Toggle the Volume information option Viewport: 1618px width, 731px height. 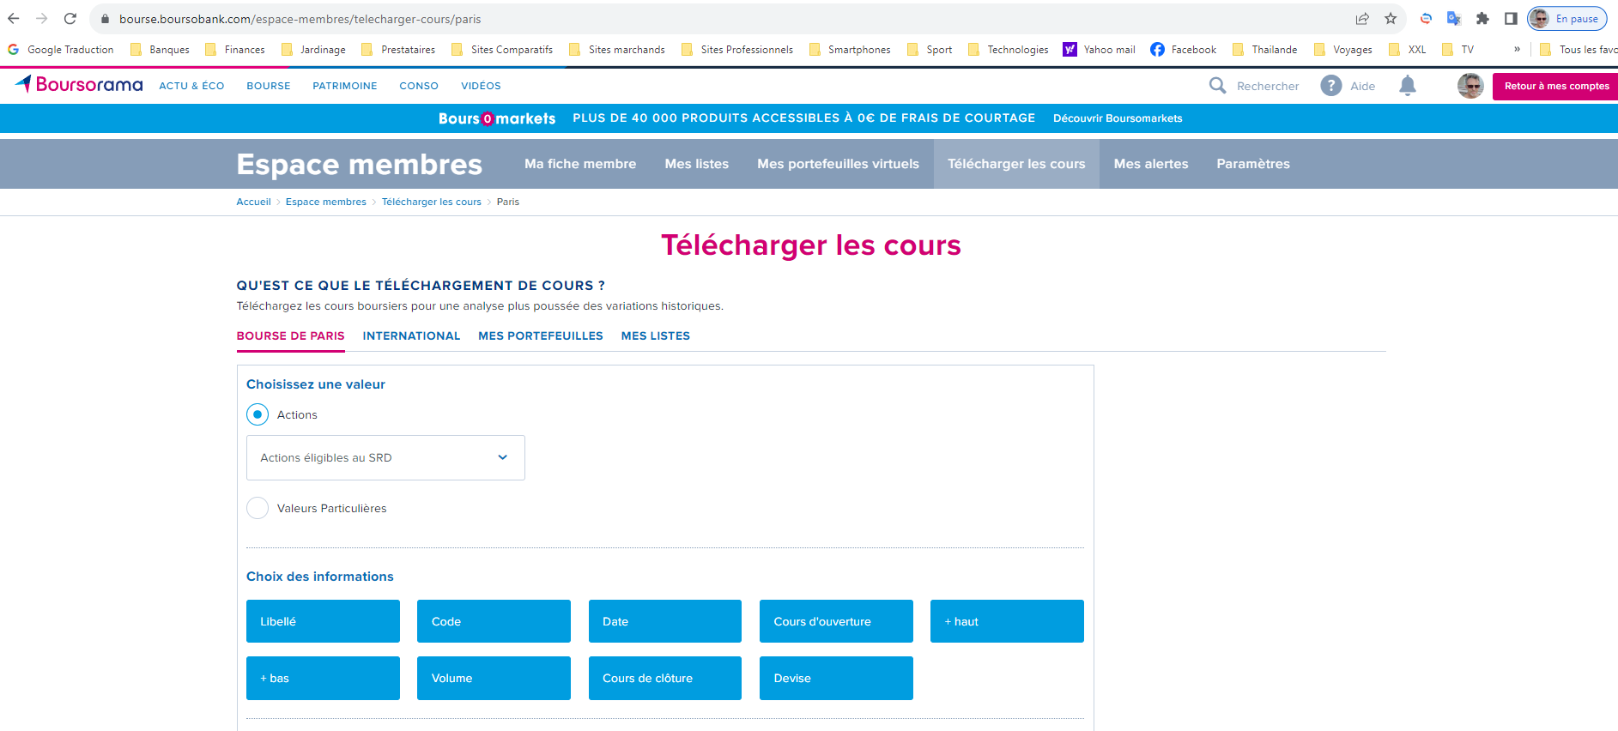click(x=494, y=678)
